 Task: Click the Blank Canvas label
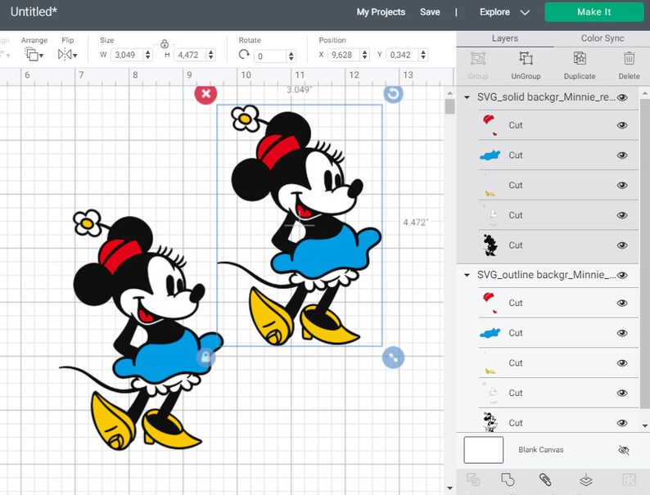point(541,450)
